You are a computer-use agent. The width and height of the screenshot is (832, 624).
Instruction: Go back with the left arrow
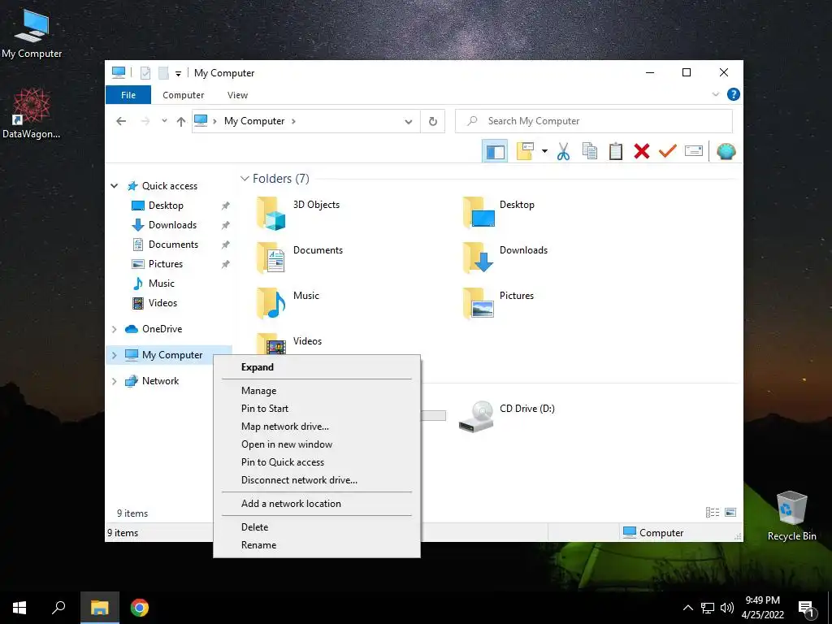click(x=121, y=122)
